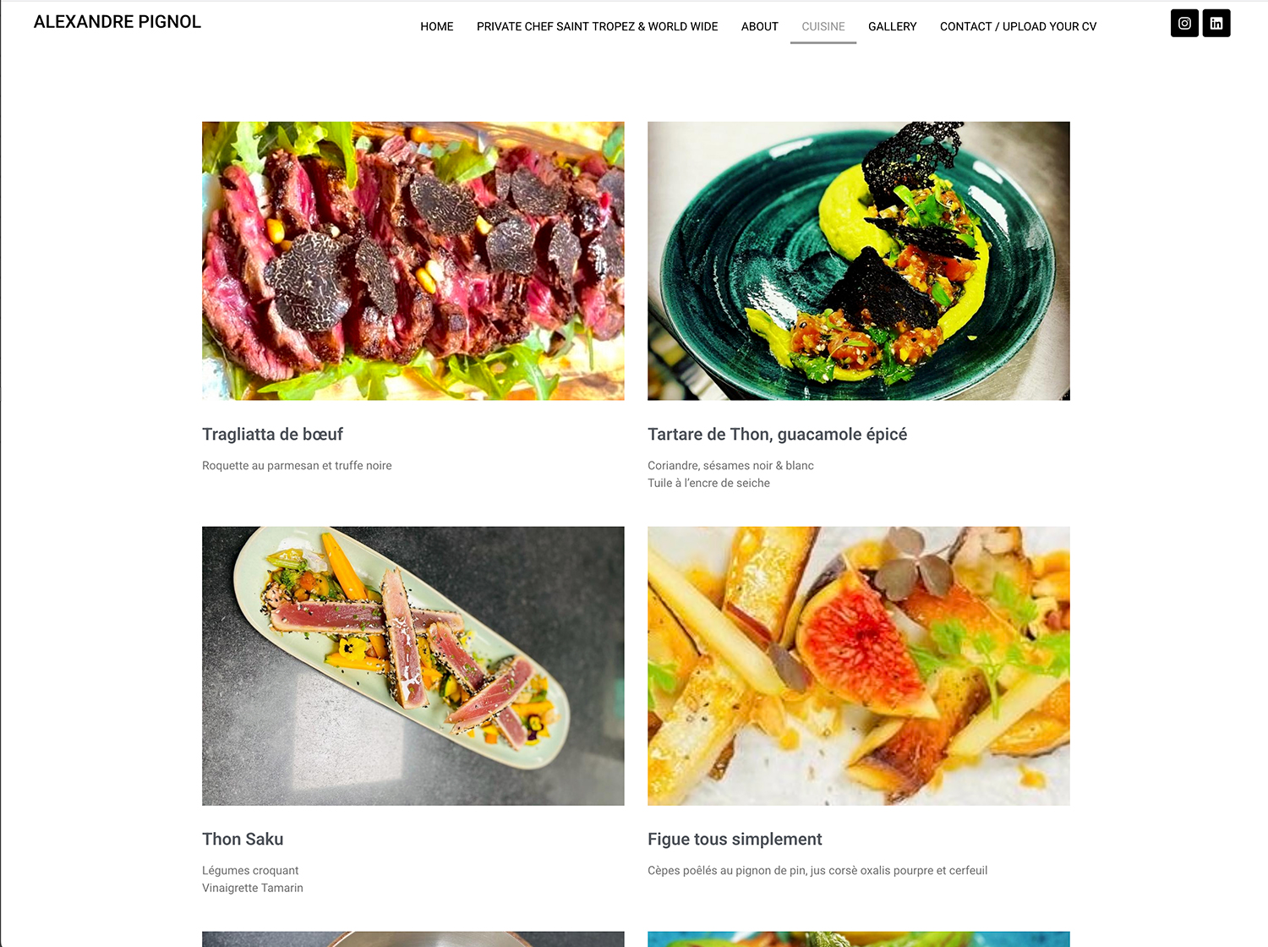Screen dimensions: 1268x947
Task: Open the Instagram profile icon
Action: coord(1184,24)
